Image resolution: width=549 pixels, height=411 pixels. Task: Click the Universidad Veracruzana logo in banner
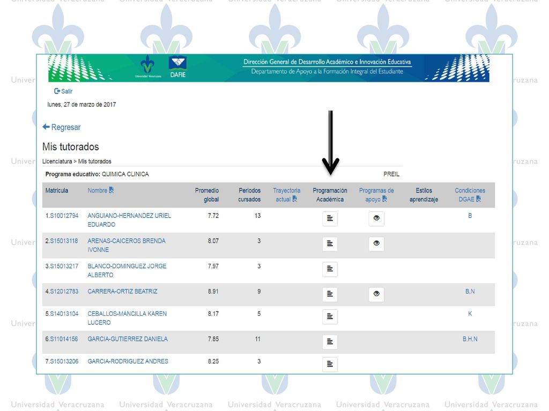148,66
